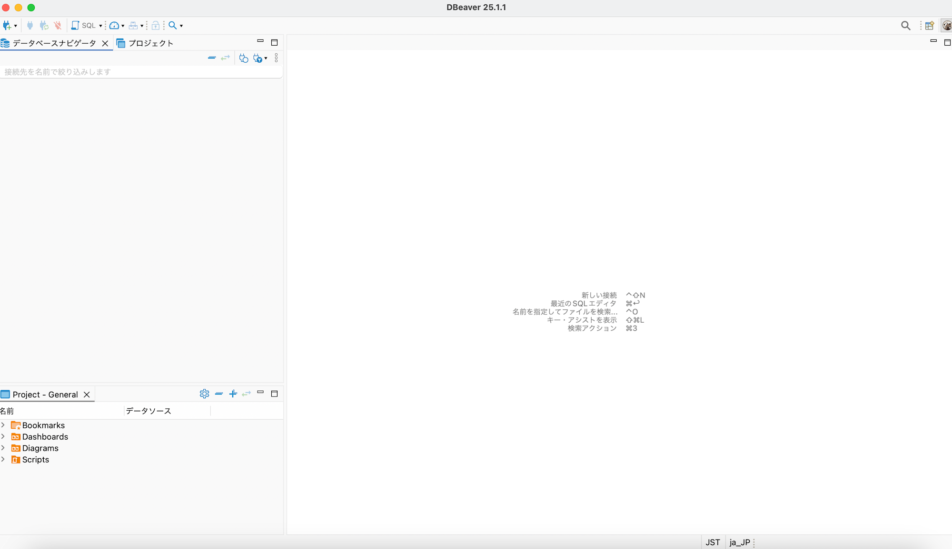Click the JST timezone status entry

713,542
